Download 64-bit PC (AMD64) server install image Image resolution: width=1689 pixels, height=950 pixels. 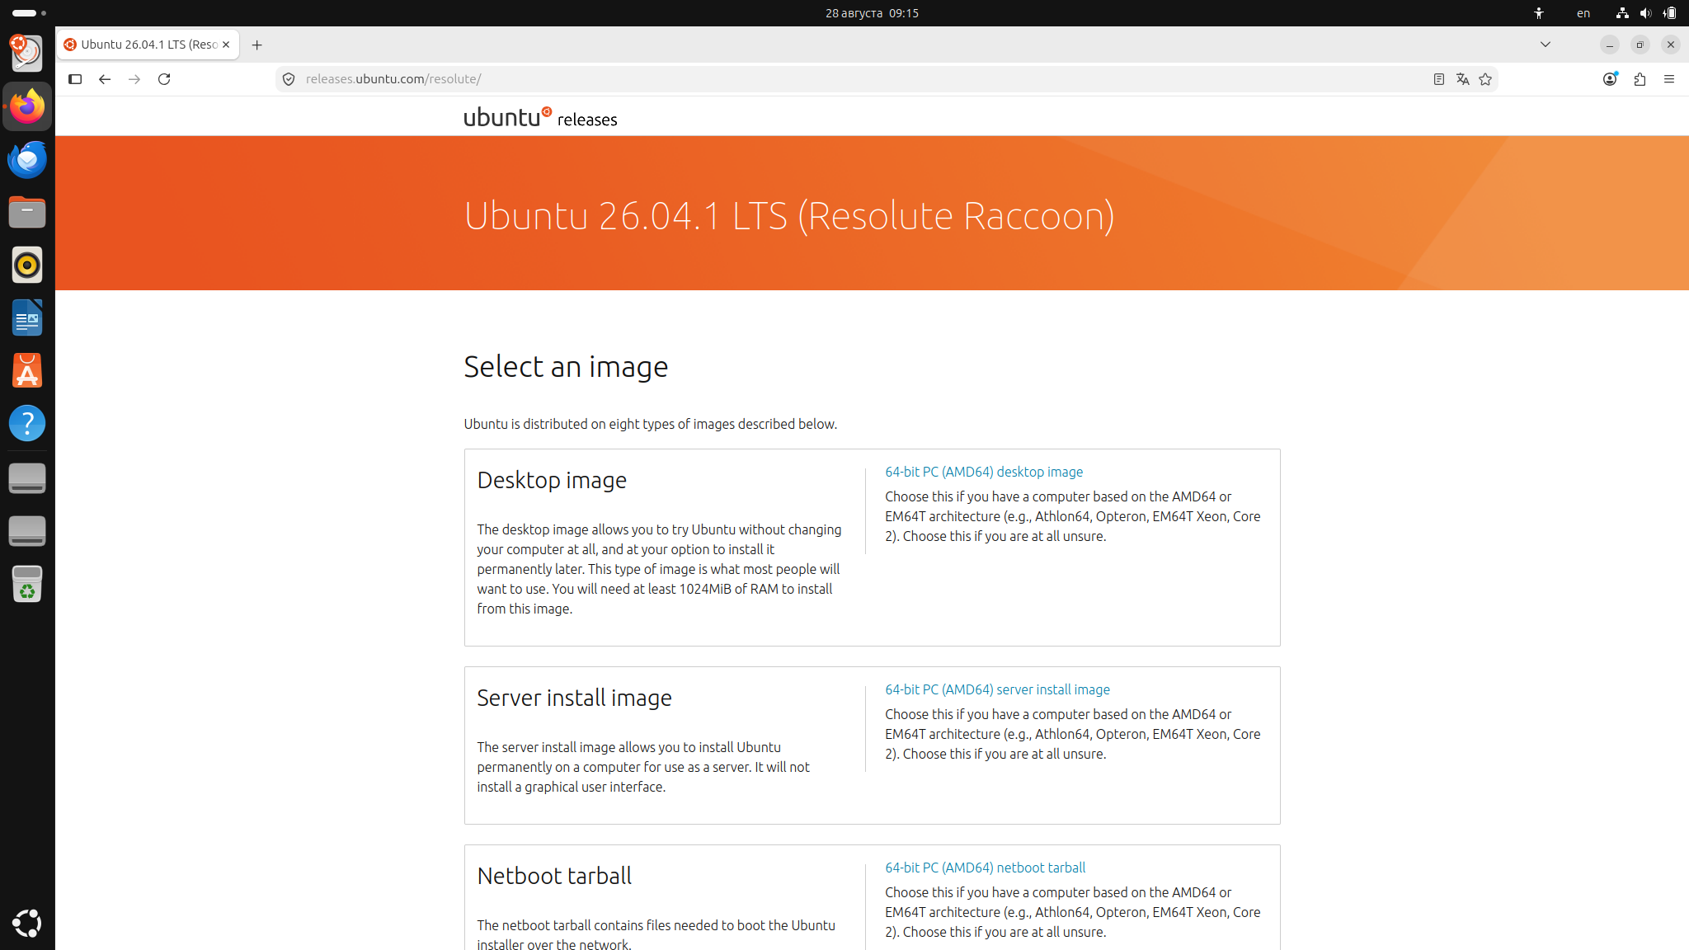point(997,689)
